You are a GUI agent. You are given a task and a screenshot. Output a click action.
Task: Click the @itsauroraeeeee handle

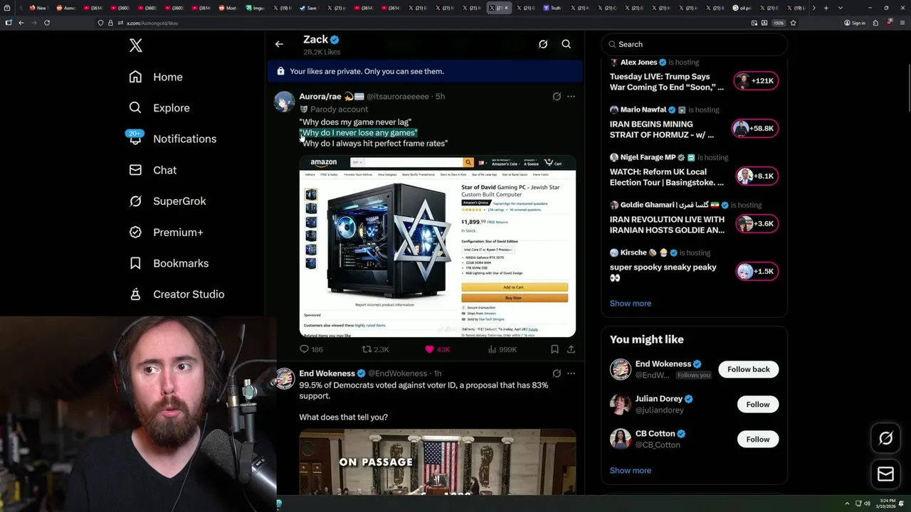pos(398,96)
